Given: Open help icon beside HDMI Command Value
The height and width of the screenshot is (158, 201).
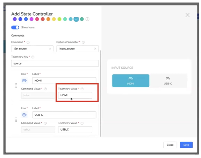Looking at the screenshot, I should (45, 89).
